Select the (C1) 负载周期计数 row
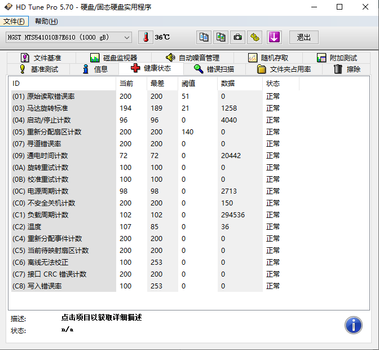 155,215
